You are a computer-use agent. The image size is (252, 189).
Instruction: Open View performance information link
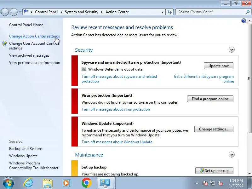[x=35, y=63]
